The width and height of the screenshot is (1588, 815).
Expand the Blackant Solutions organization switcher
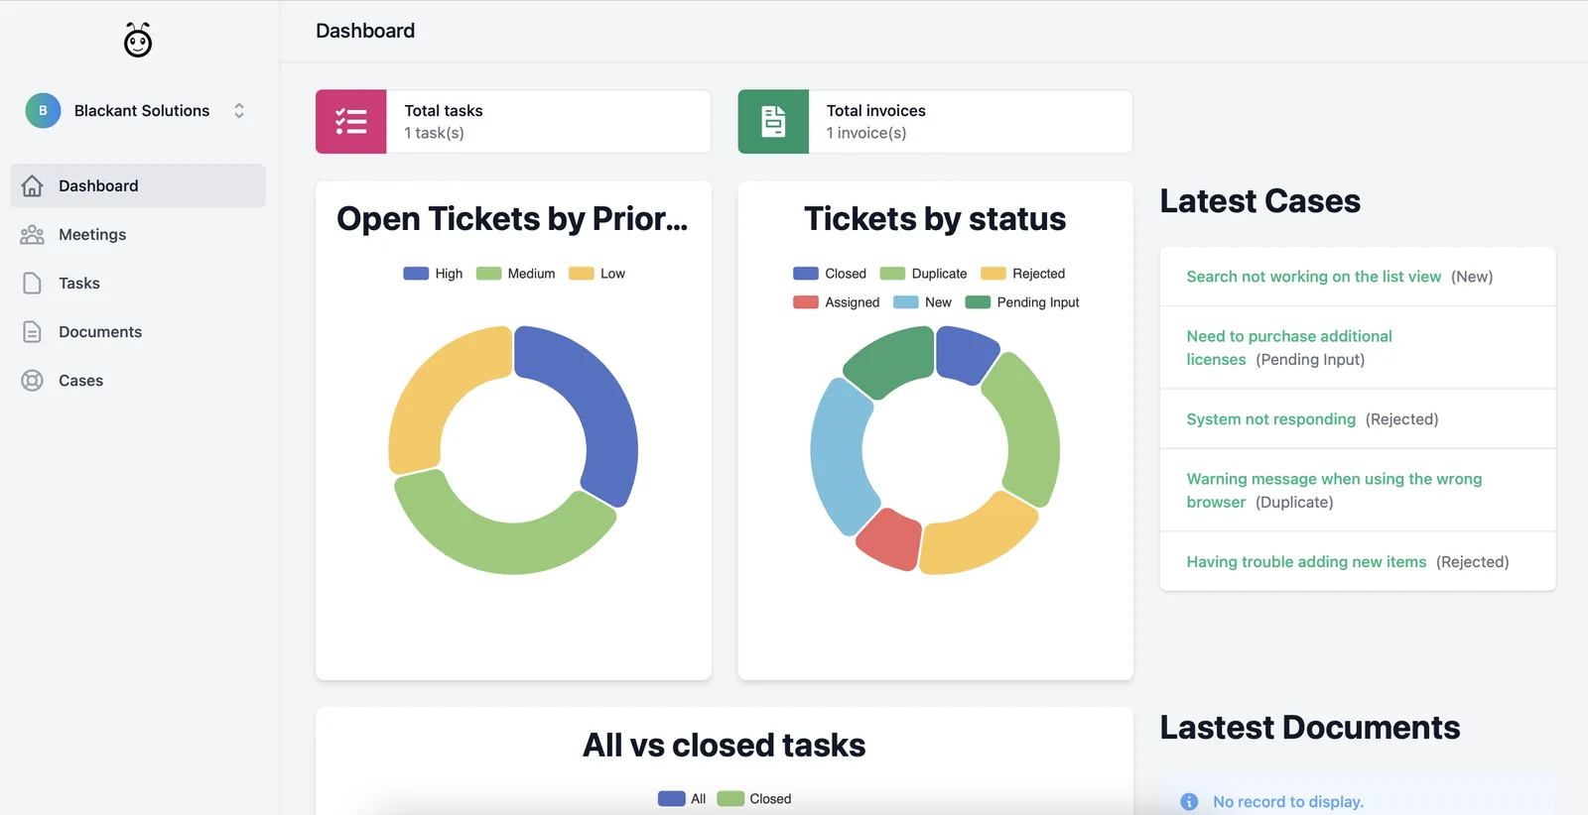tap(239, 111)
